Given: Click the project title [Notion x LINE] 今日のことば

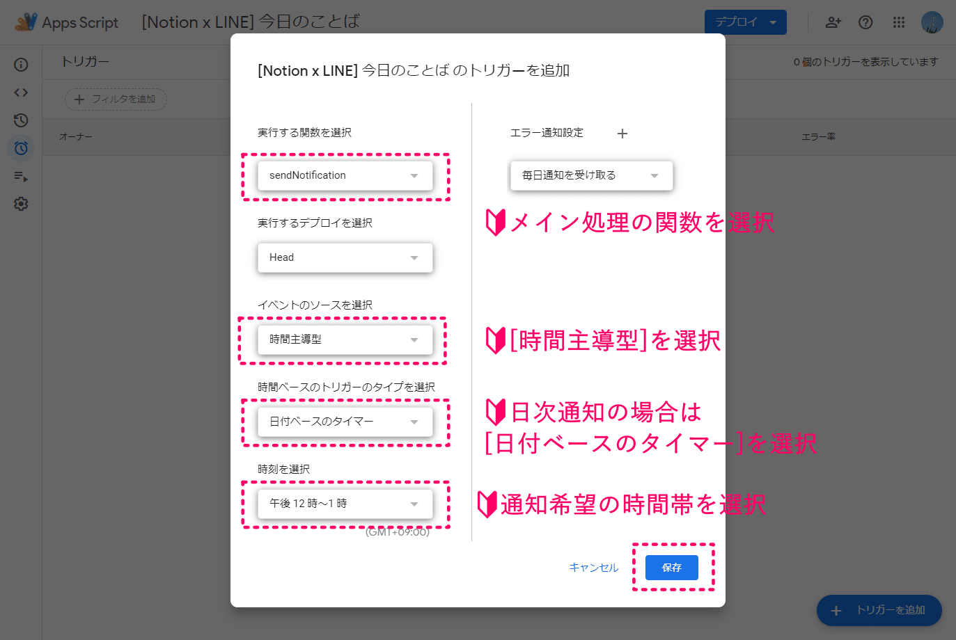Looking at the screenshot, I should (251, 22).
